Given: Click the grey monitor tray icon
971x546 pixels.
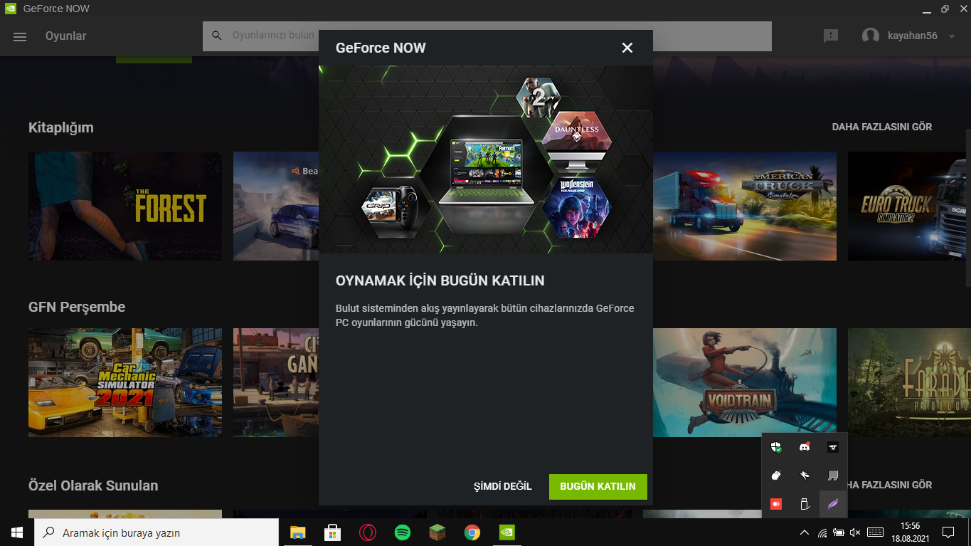Looking at the screenshot, I should coord(833,476).
